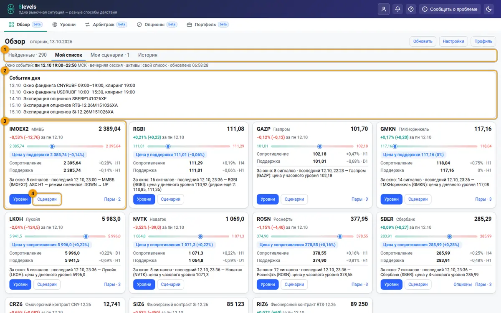Screen dimensions: 501x313
Task: Open Настройки button at top right
Action: (453, 41)
